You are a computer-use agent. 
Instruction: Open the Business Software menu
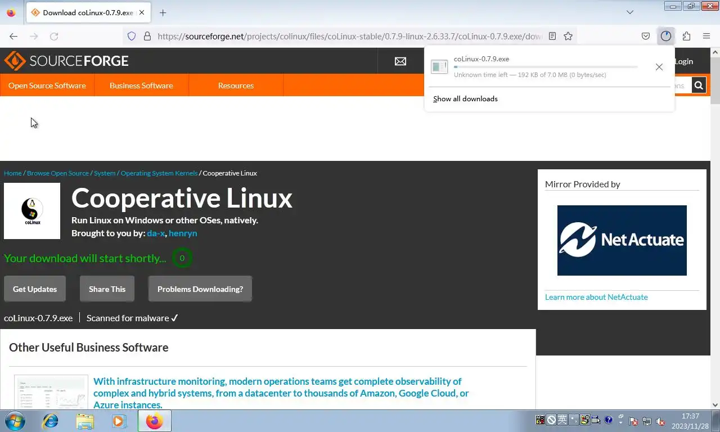(141, 85)
